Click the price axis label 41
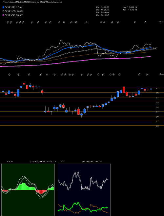Image resolution: width=164 pixels, height=216 pixels. (157, 88)
